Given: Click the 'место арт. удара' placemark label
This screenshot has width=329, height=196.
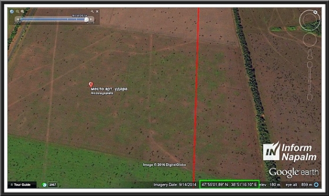Looking at the screenshot, I should pyautogui.click(x=109, y=89).
